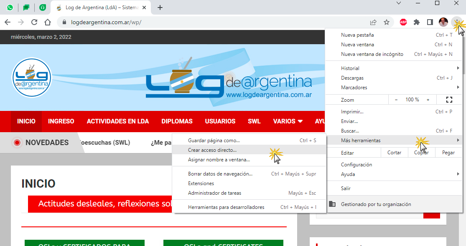Choose Imprimir...
Screen dimensions: 466x246
point(394,112)
